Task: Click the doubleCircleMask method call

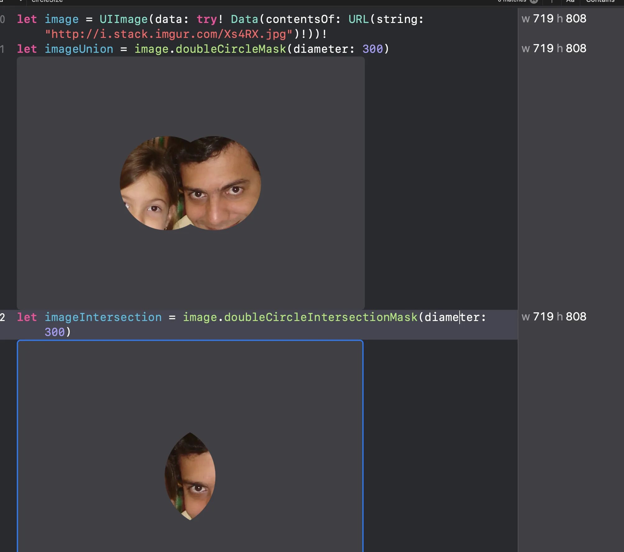Action: pyautogui.click(x=231, y=49)
